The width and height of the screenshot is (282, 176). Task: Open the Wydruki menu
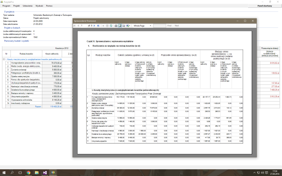39,6
